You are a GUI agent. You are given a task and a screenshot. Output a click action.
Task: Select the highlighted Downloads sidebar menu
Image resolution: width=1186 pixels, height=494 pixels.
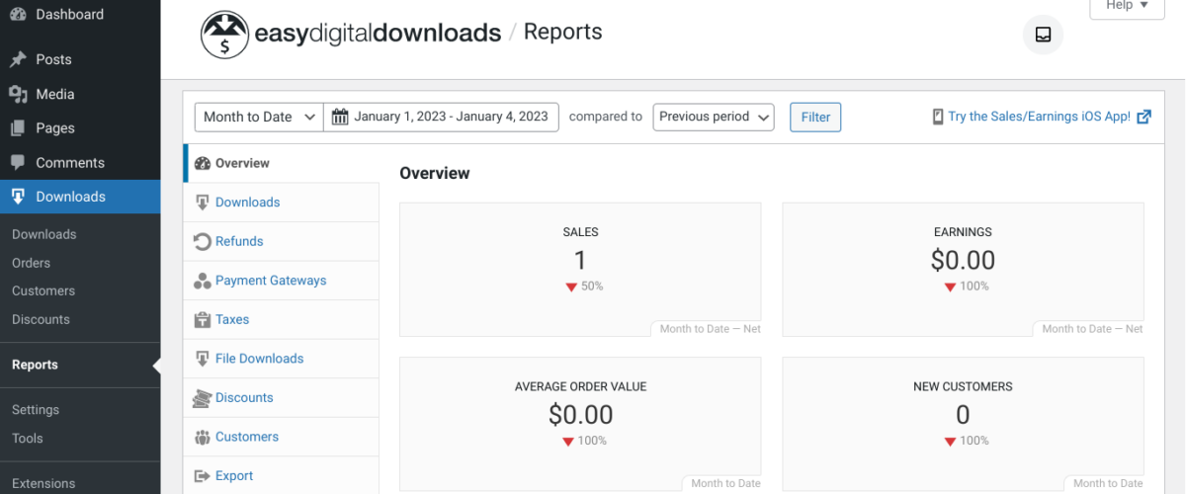80,197
